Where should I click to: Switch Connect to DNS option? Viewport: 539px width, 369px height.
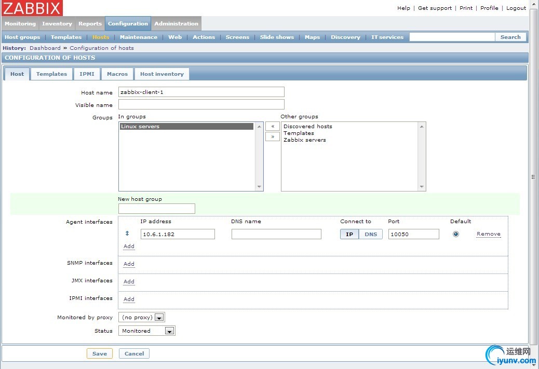click(371, 234)
